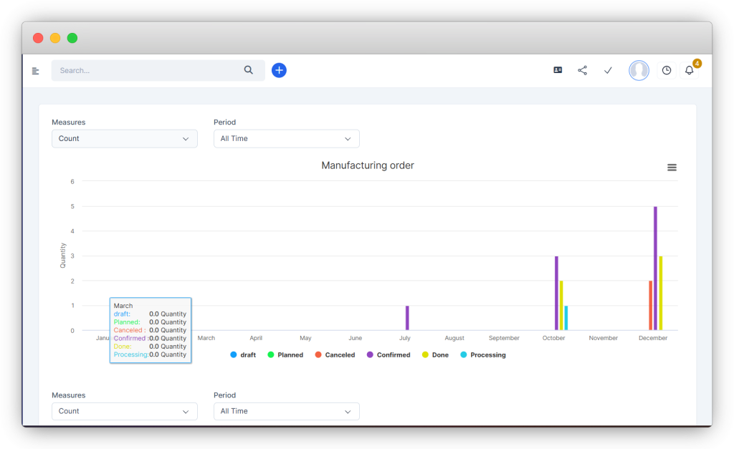
Task: Open the lower Measures Count dropdown
Action: [124, 412]
